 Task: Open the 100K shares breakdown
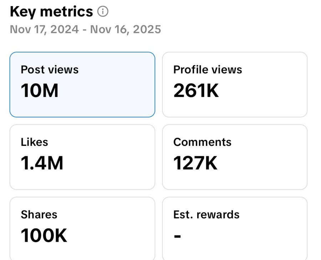coord(44,235)
